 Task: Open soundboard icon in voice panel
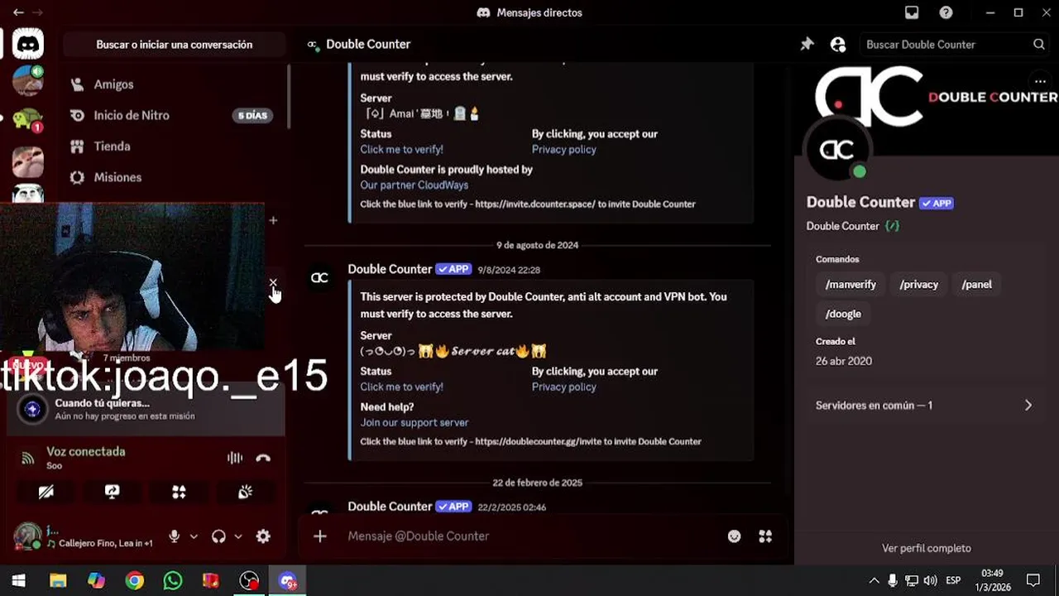[x=245, y=492]
